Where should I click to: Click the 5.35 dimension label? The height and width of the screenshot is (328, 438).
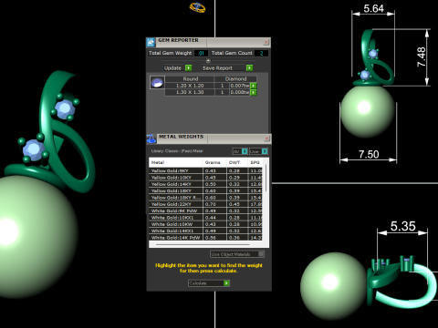[403, 226]
